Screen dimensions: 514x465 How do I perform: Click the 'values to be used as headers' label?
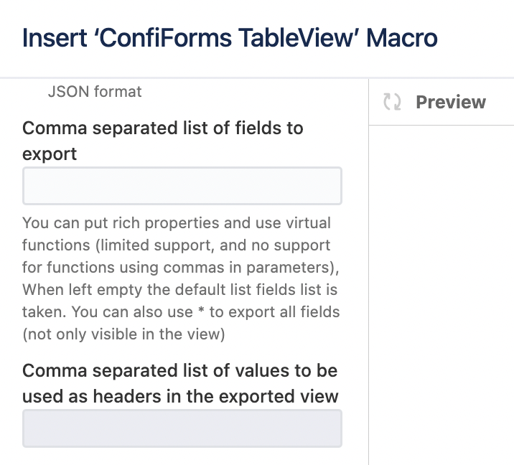[x=180, y=383]
